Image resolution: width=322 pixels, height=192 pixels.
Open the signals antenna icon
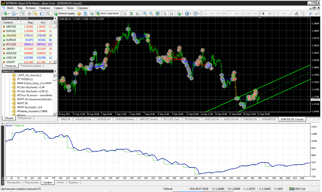point(91,14)
